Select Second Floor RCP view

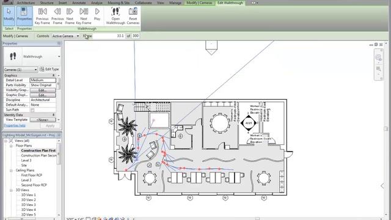coord(34,185)
